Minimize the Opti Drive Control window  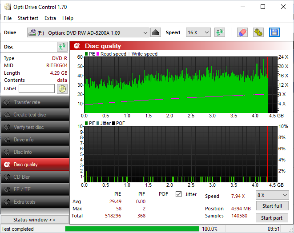[x=243, y=7]
